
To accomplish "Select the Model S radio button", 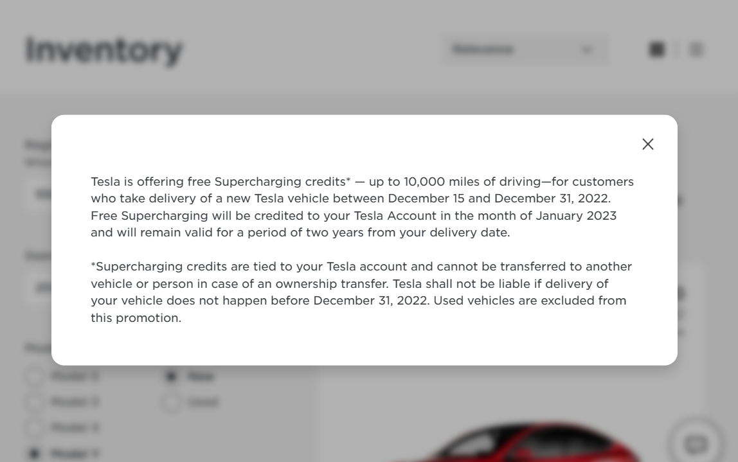I will pos(34,376).
